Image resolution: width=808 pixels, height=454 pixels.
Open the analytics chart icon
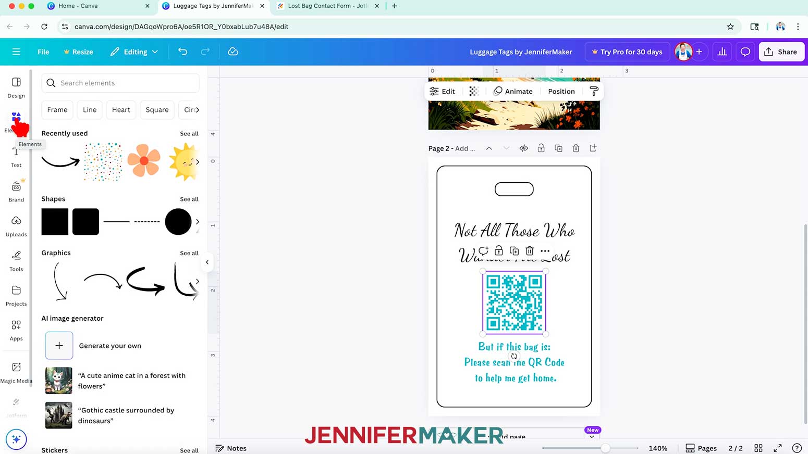tap(722, 52)
